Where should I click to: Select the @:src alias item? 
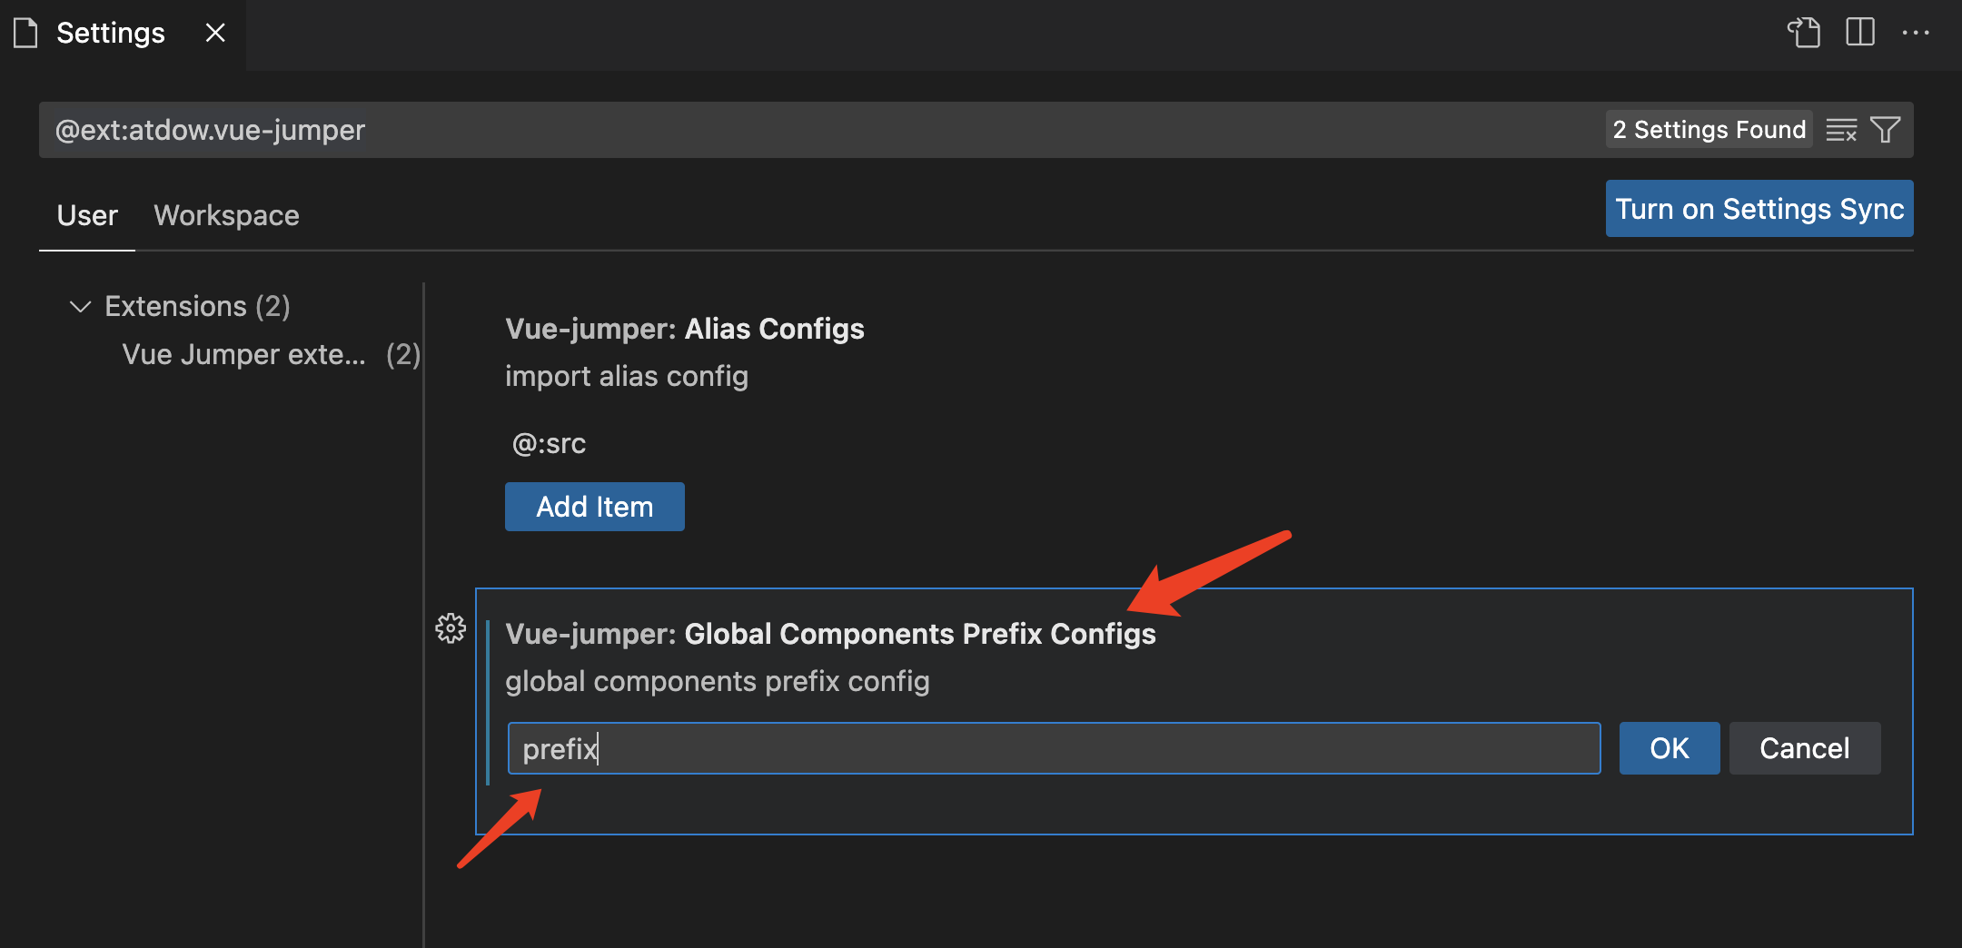click(549, 443)
